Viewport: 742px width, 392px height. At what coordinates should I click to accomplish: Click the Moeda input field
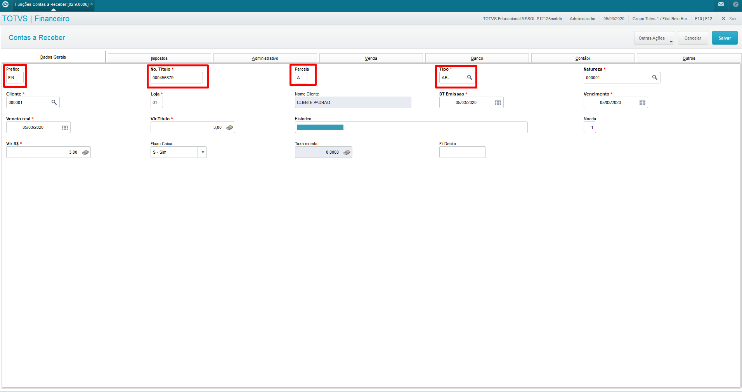point(590,127)
